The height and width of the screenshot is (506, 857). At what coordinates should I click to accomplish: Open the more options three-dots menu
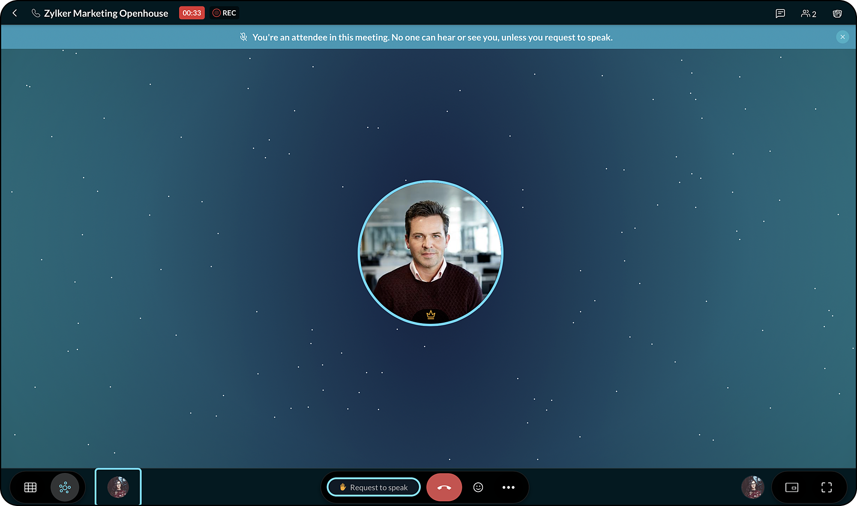tap(508, 487)
